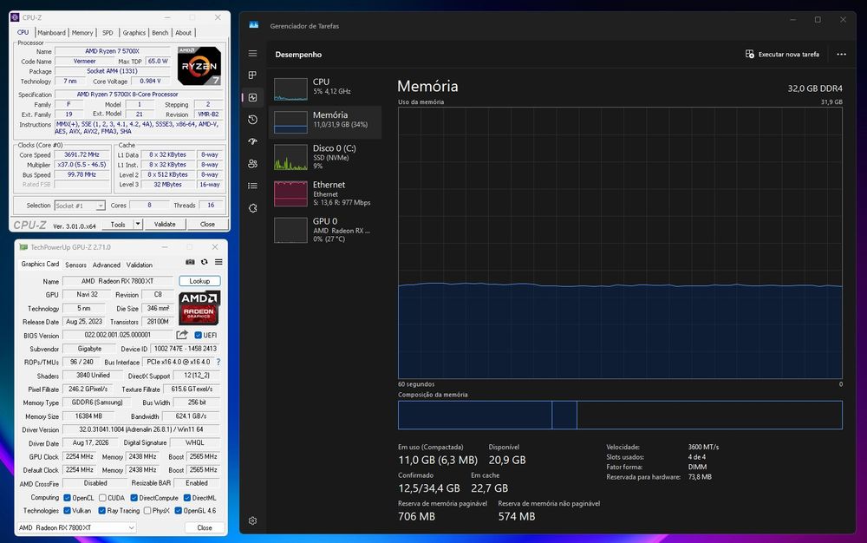Image resolution: width=867 pixels, height=543 pixels.
Task: Open Processes page in Task Manager sidebar
Action: pyautogui.click(x=252, y=75)
